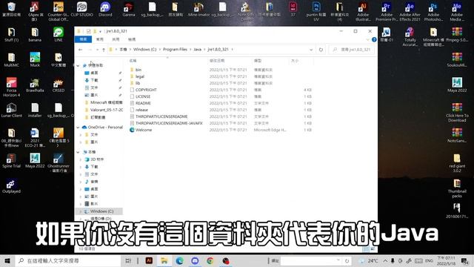
Task: Open Microsoft Edge from the taskbar
Action: pos(179,260)
